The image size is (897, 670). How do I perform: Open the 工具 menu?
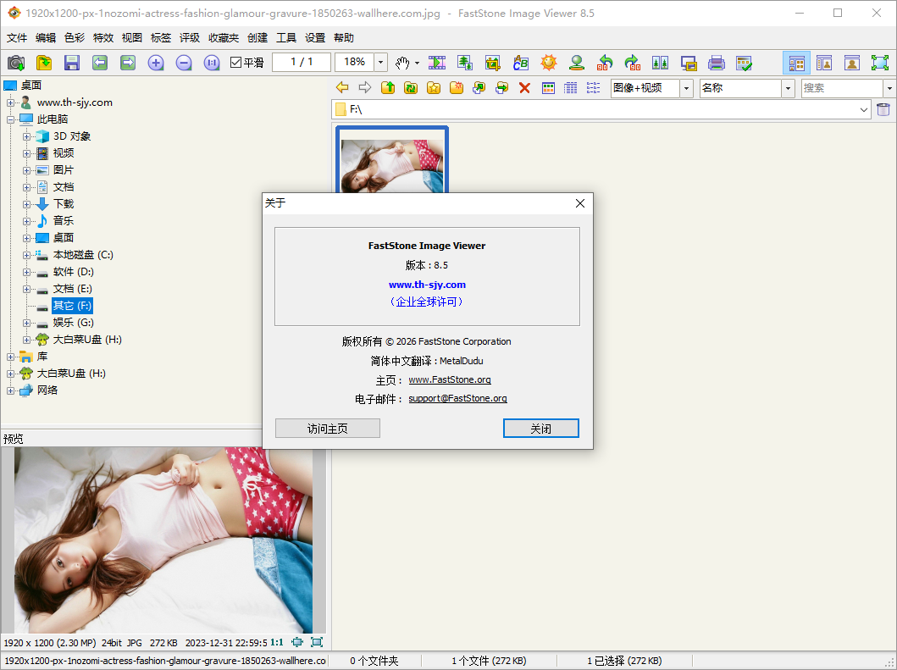coord(286,38)
